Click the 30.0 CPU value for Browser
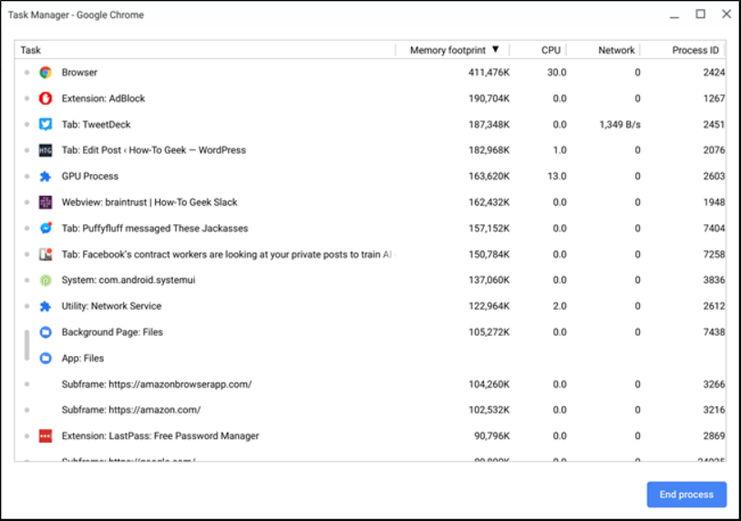 click(557, 72)
